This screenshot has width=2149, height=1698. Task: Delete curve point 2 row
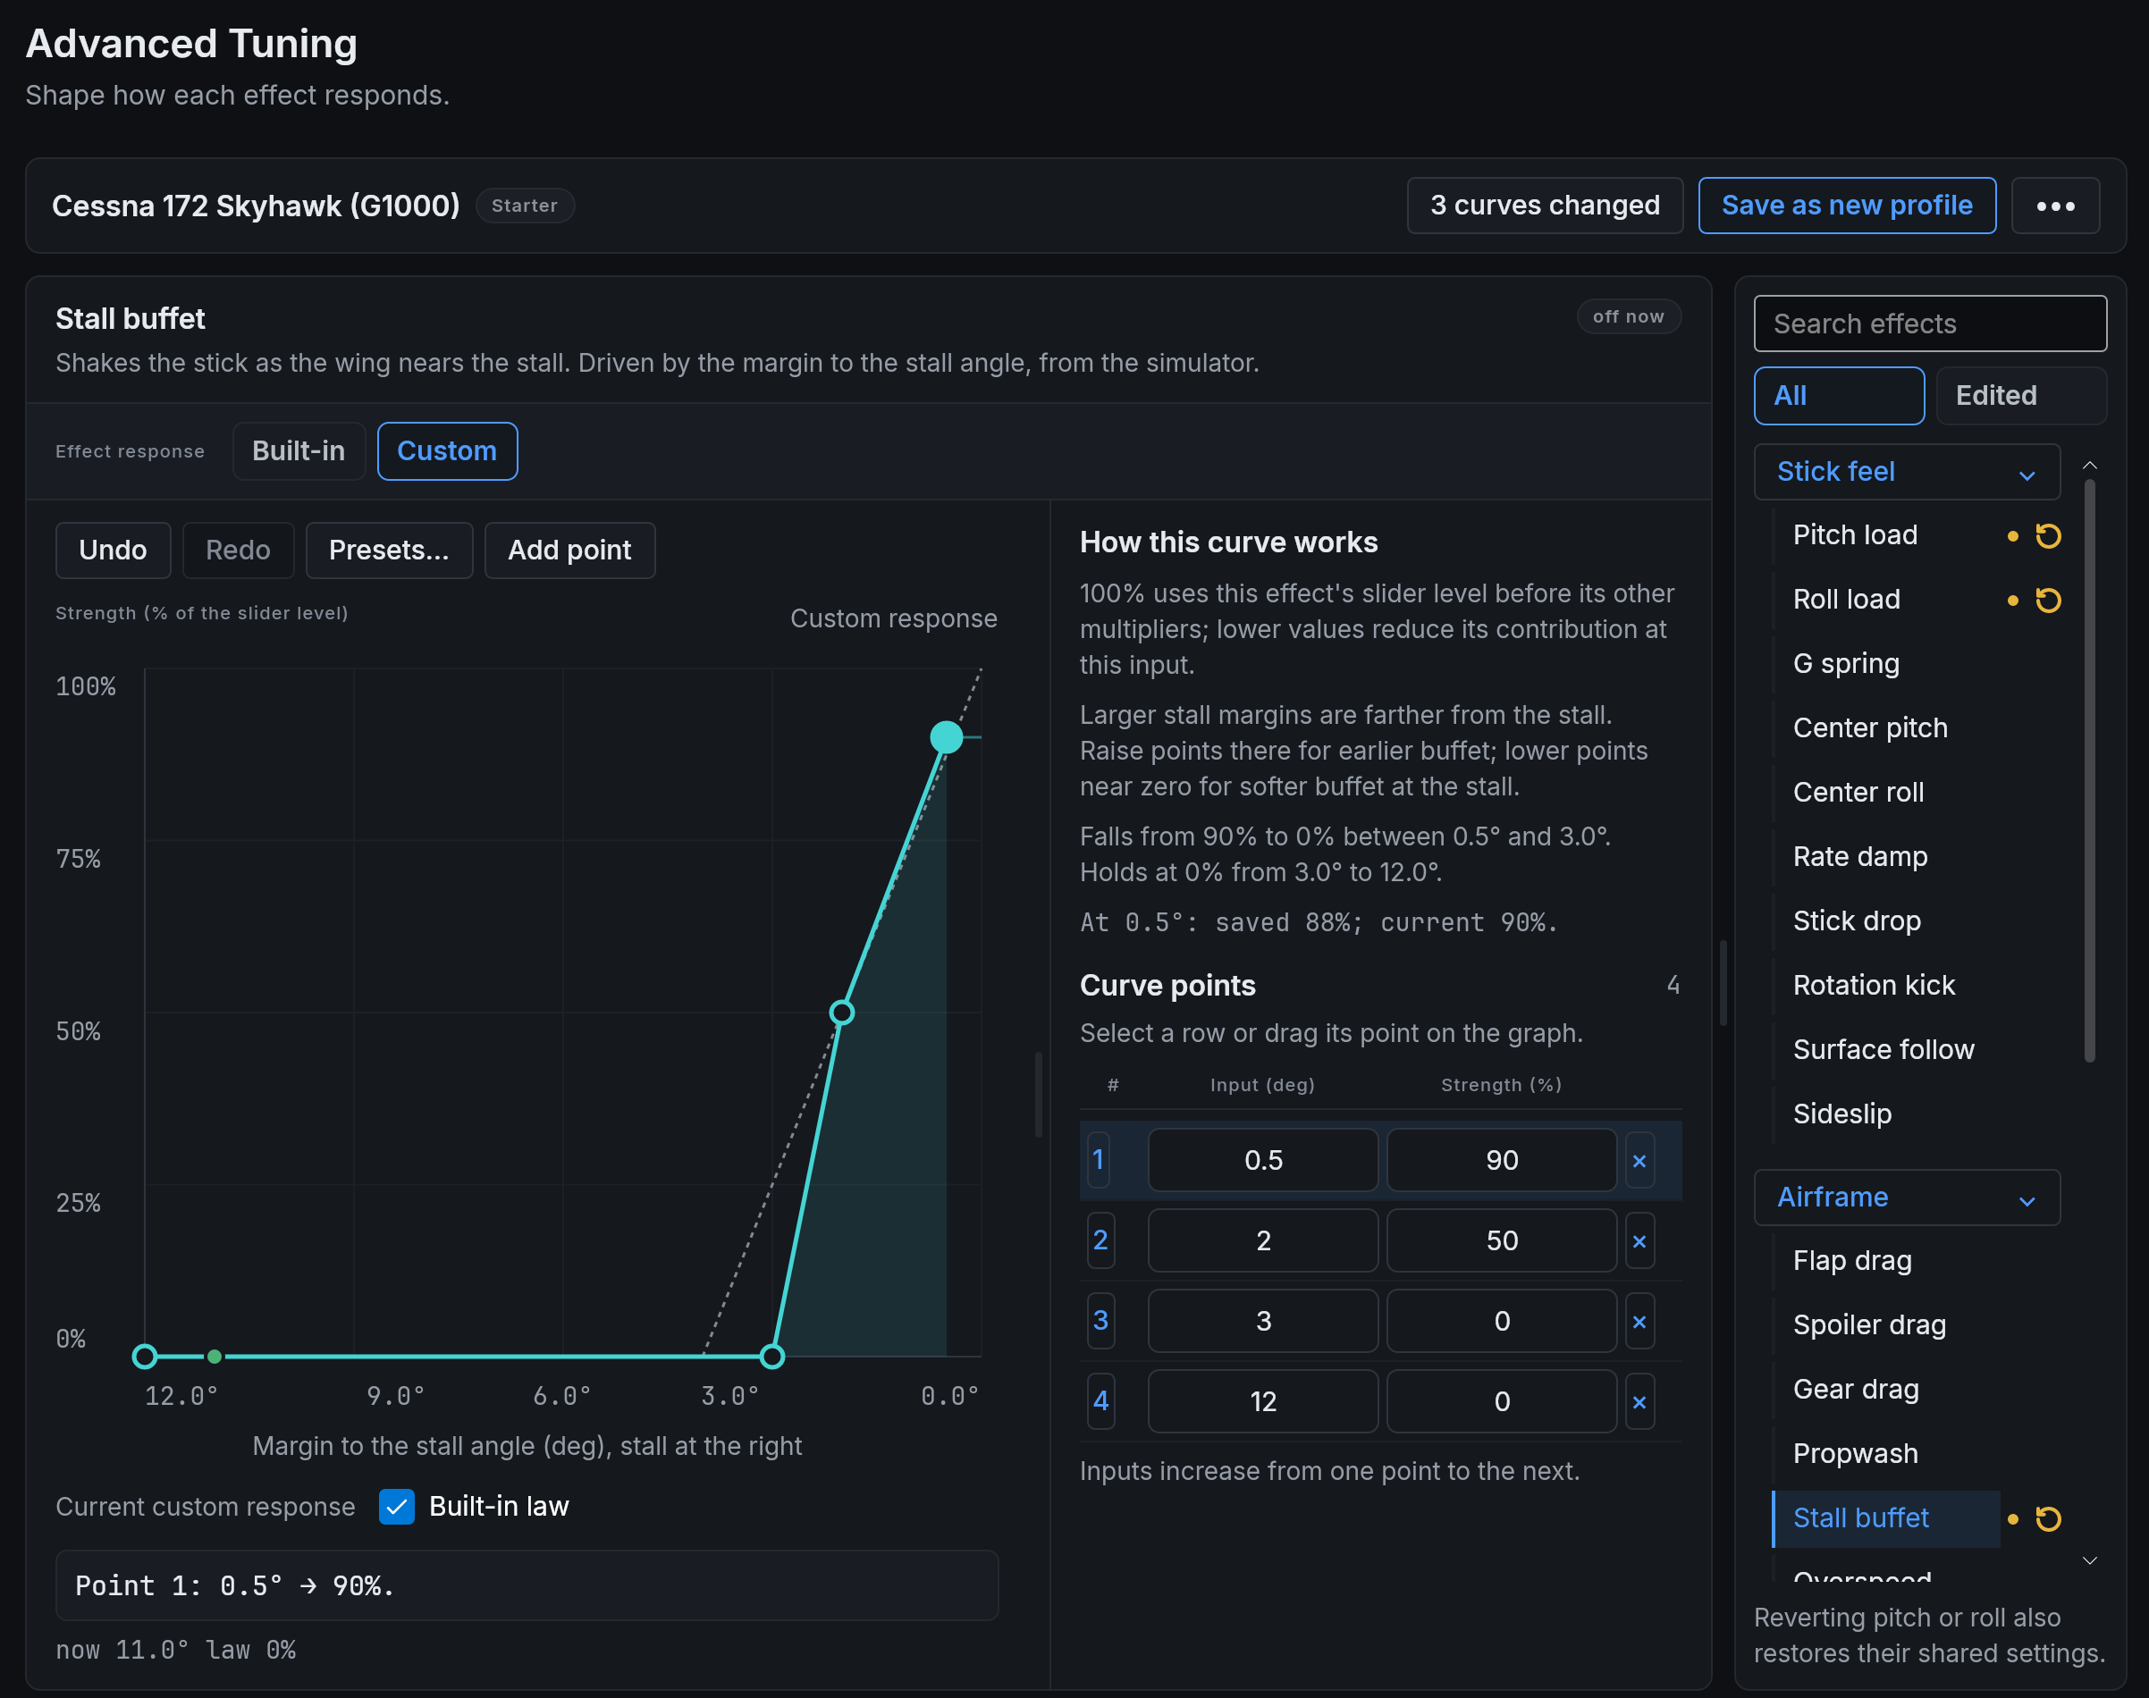(1639, 1240)
